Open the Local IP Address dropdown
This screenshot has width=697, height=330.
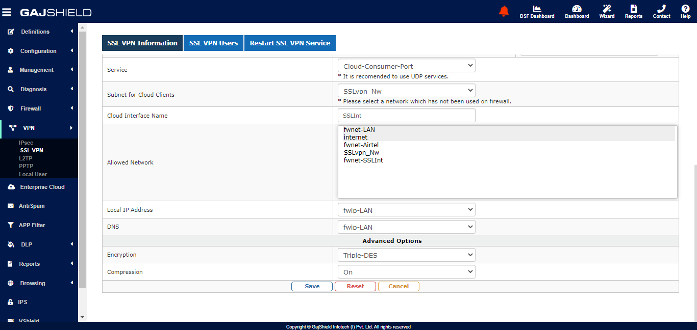(406, 210)
